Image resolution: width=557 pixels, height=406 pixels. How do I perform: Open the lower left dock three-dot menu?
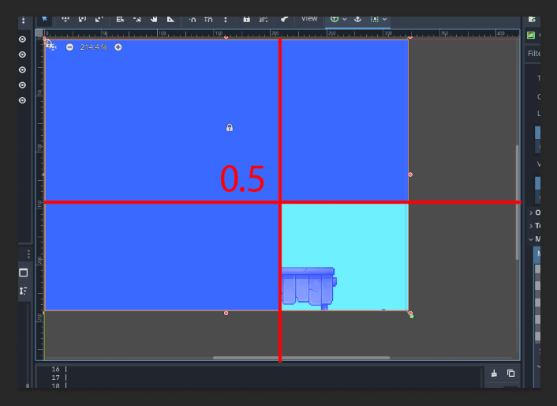pyautogui.click(x=28, y=254)
